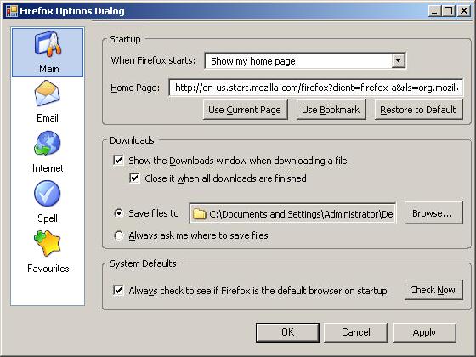
Task: Open the Email envelope icon
Action: [48, 93]
